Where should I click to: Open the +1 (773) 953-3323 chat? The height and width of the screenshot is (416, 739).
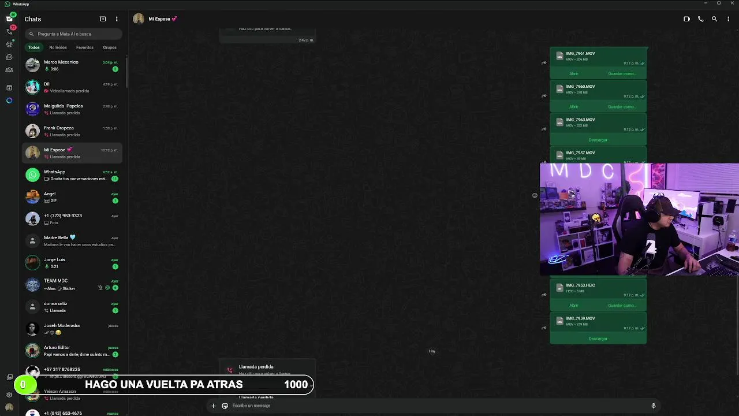point(73,219)
